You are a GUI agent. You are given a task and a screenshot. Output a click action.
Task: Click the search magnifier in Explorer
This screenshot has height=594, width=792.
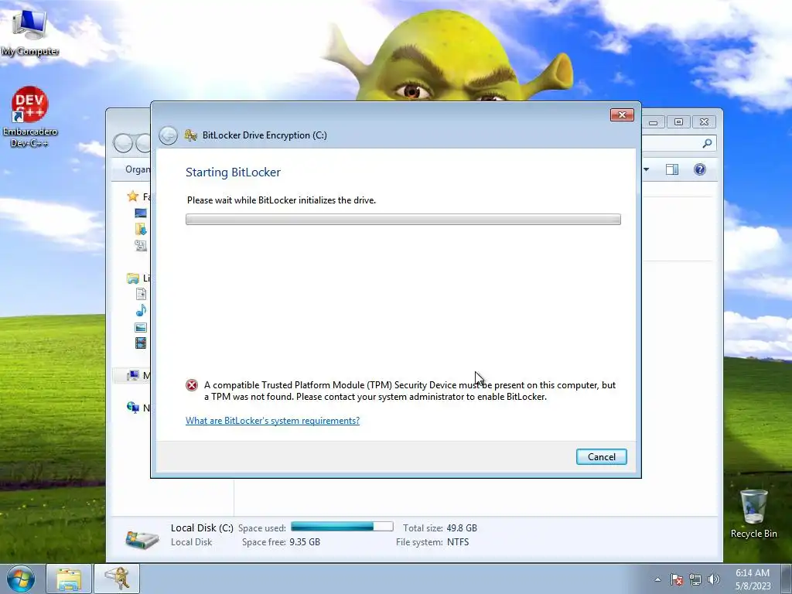[707, 143]
